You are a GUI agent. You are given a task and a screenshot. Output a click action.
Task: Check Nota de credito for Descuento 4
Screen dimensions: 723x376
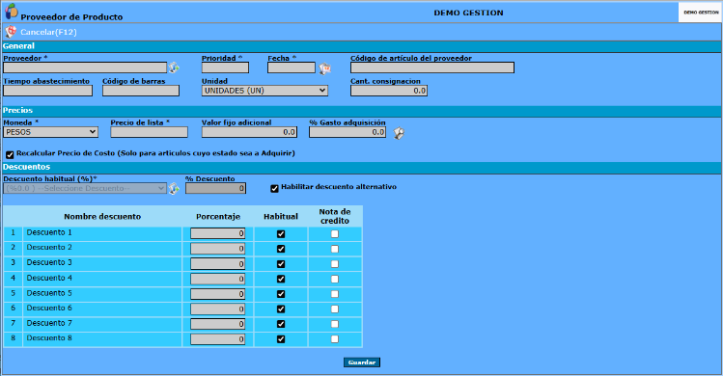pyautogui.click(x=335, y=279)
